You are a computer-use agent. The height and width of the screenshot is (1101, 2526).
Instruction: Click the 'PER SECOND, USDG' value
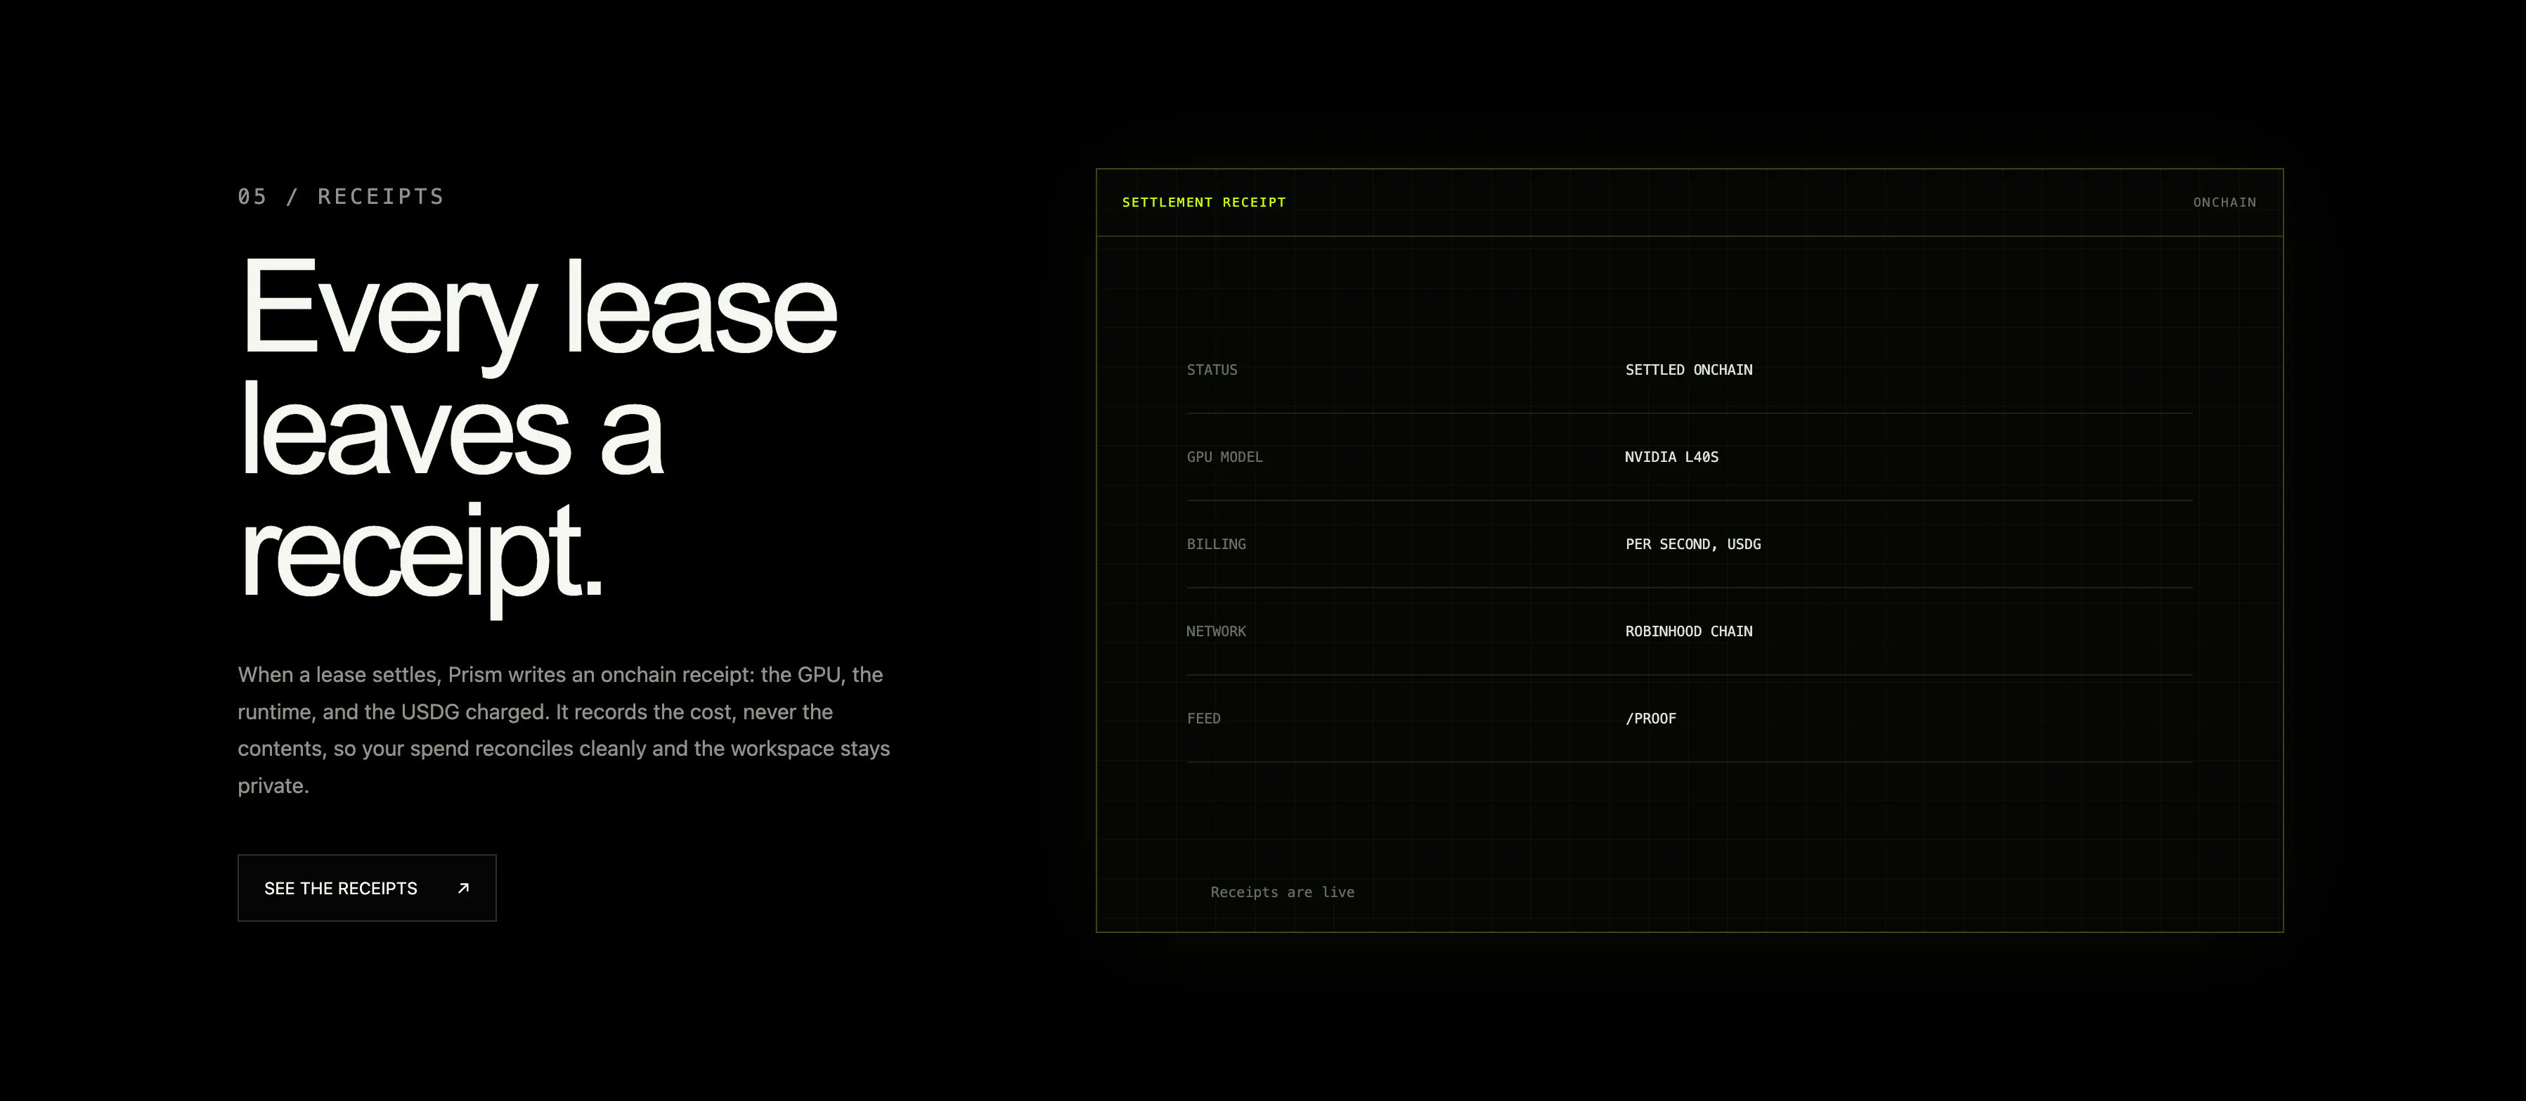tap(1692, 545)
